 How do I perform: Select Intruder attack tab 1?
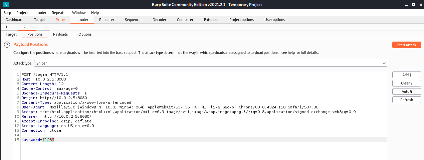click(7, 27)
